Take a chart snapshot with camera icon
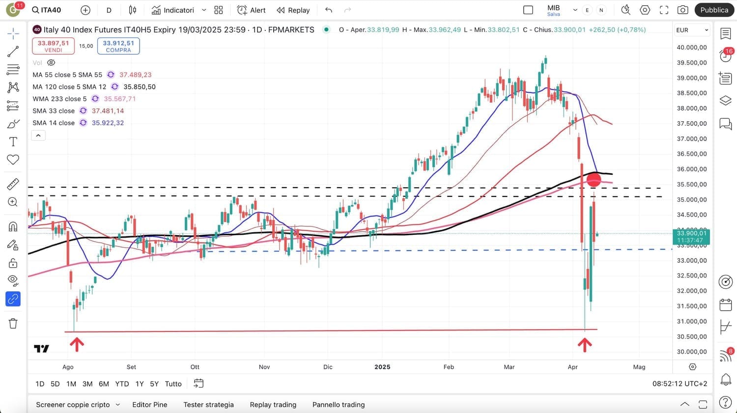Screen dimensions: 737x413 (x=682, y=10)
